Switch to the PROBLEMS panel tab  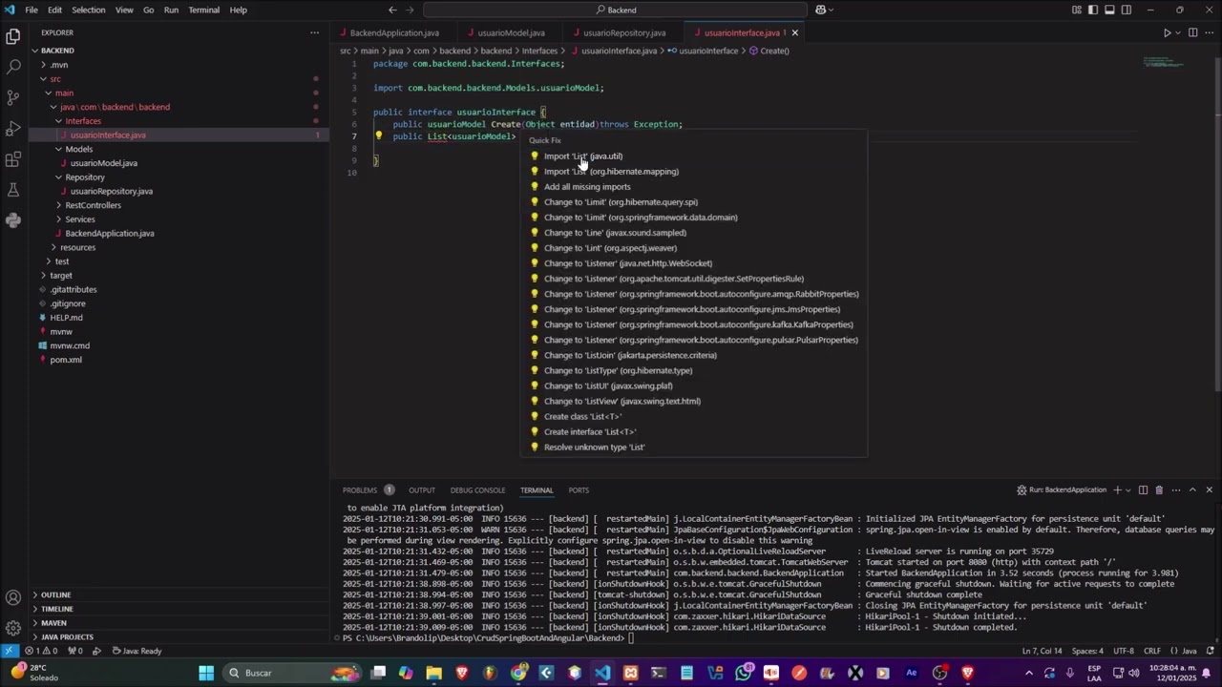click(x=360, y=490)
